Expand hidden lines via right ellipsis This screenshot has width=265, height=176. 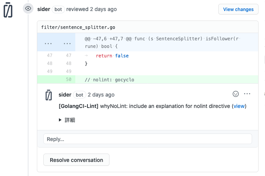pyautogui.click(x=67, y=43)
